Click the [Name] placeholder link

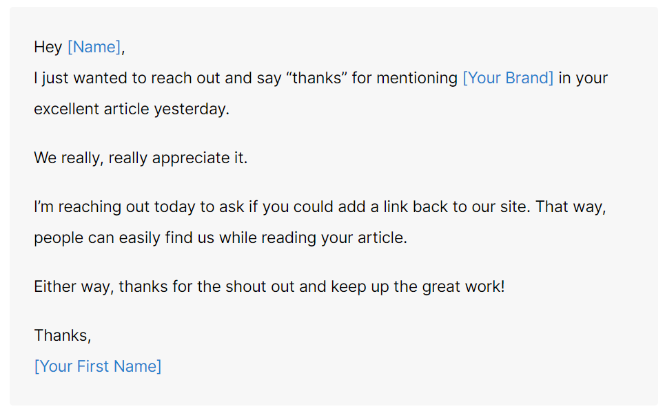[94, 47]
